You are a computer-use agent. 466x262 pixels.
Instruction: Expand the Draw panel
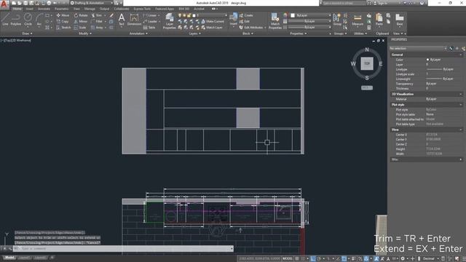click(27, 33)
